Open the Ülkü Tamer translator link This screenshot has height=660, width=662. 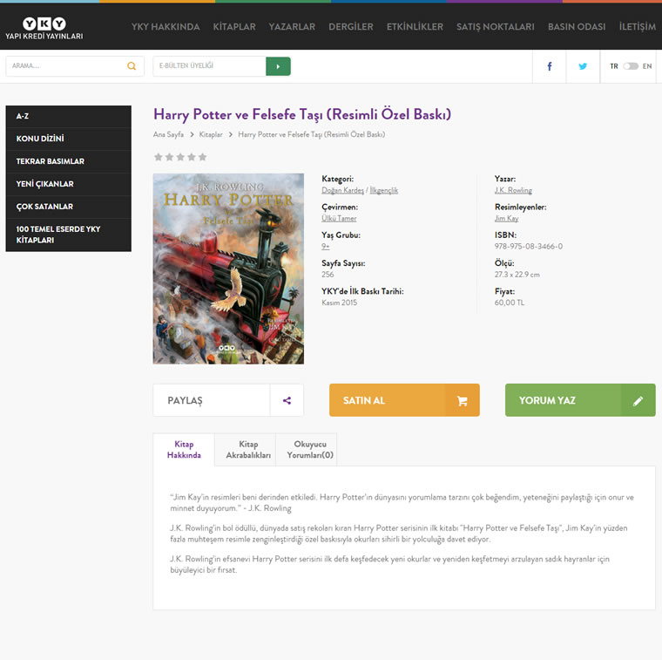[x=339, y=219]
